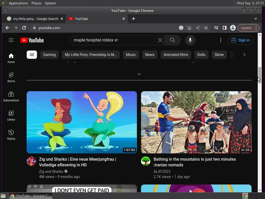The image size is (265, 199).
Task: Expand the collapsed section with the down chevron
Action: point(139,74)
